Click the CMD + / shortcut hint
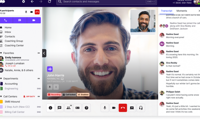200x120 pixels. tap(151, 2)
